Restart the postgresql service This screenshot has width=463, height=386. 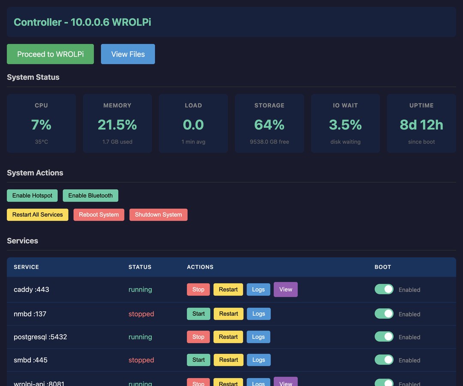pos(228,337)
